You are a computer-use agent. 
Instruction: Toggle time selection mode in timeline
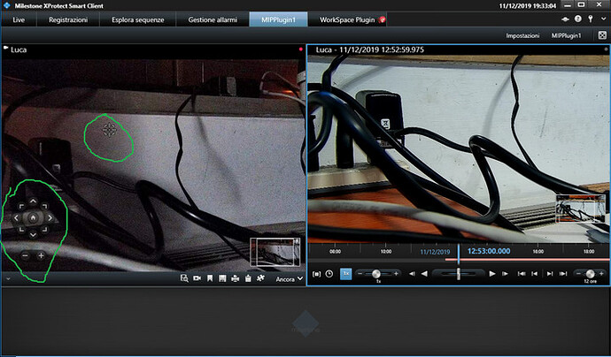pos(316,274)
